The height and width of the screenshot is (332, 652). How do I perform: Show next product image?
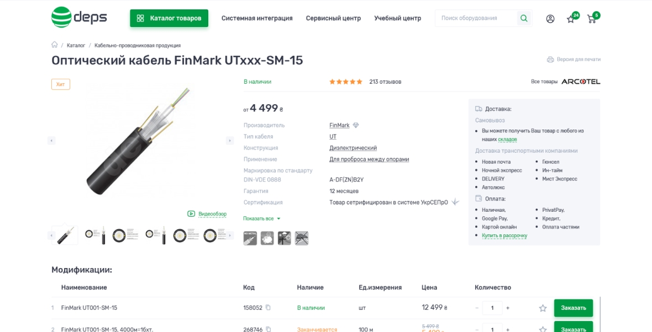click(230, 141)
